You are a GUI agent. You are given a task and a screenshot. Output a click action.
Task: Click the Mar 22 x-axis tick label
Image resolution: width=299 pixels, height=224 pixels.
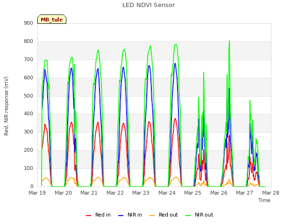[x=115, y=193]
